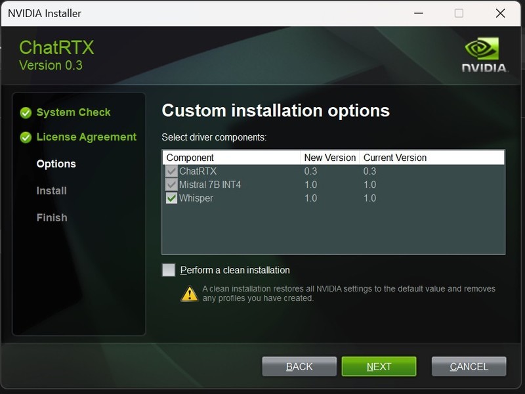Click the NVIDIA logo
Screen dimensions: 525x394
pos(484,55)
